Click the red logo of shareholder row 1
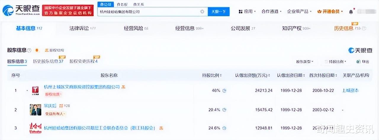Image resolution: width=379 pixels, height=140 pixels. tap(36, 90)
